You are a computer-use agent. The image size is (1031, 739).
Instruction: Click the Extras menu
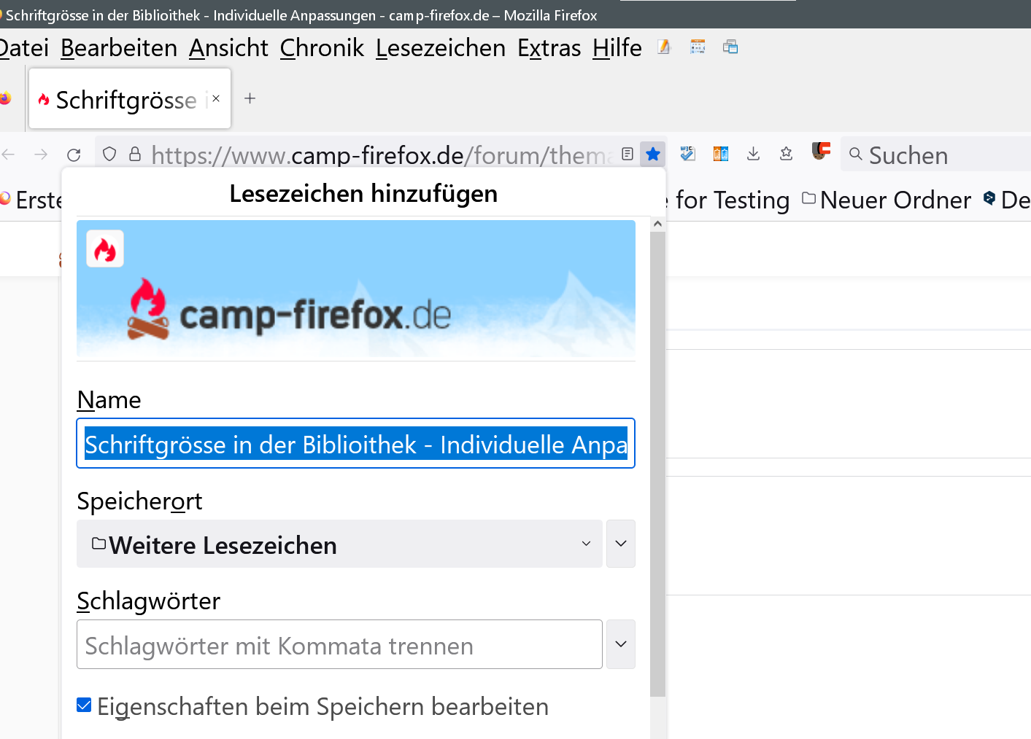click(x=549, y=48)
